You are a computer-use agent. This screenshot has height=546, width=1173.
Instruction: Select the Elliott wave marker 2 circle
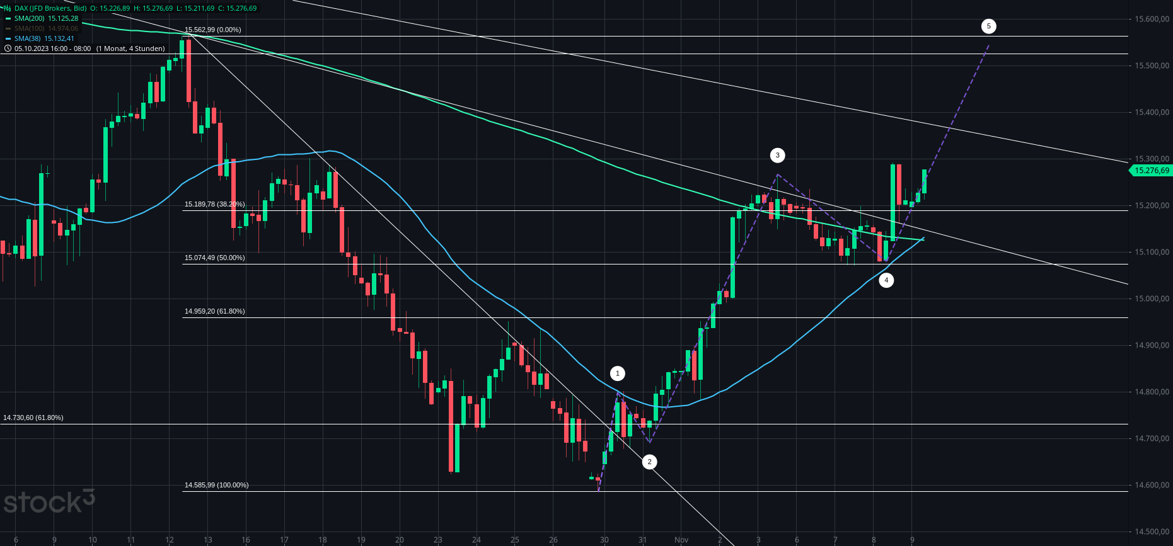point(649,462)
